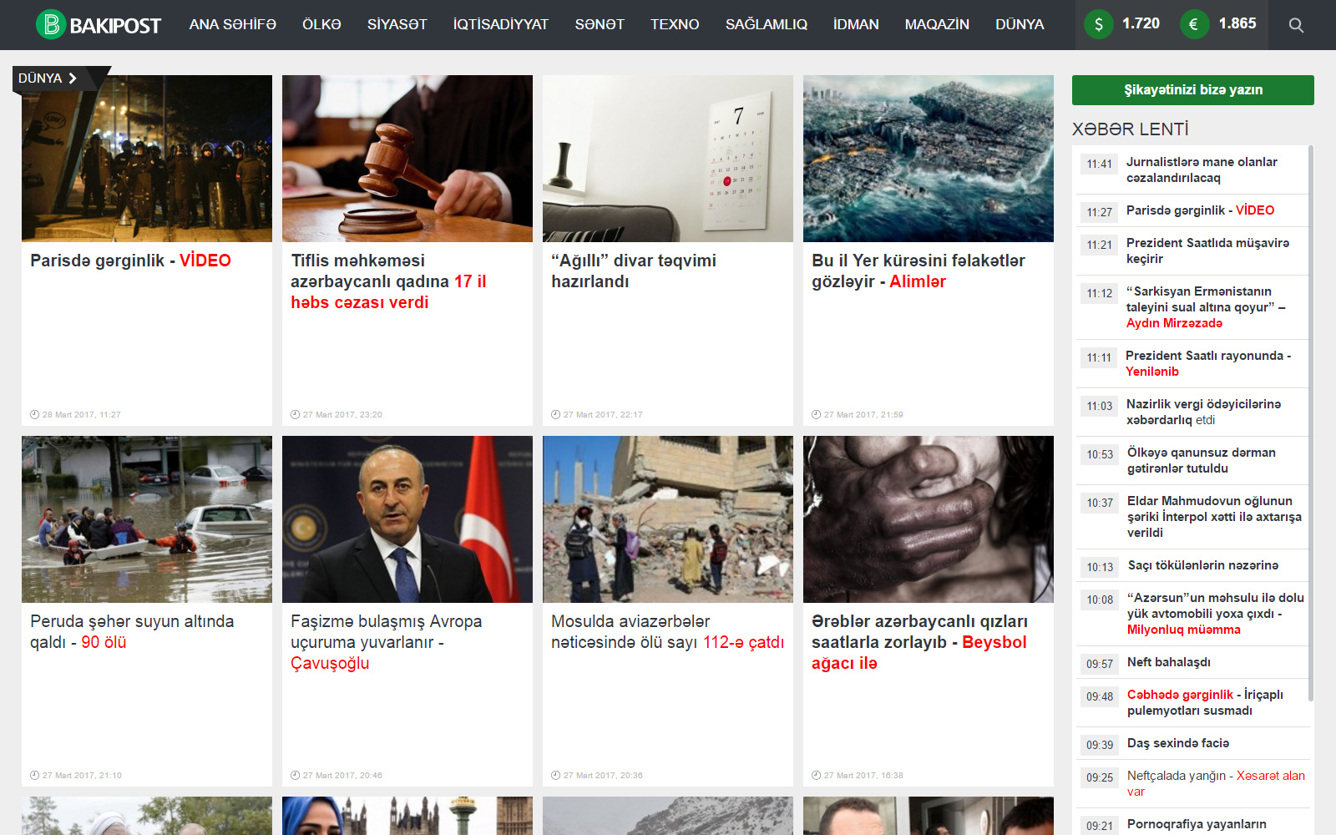Click the green euro rate icon
Image resolution: width=1336 pixels, height=835 pixels.
point(1194,24)
